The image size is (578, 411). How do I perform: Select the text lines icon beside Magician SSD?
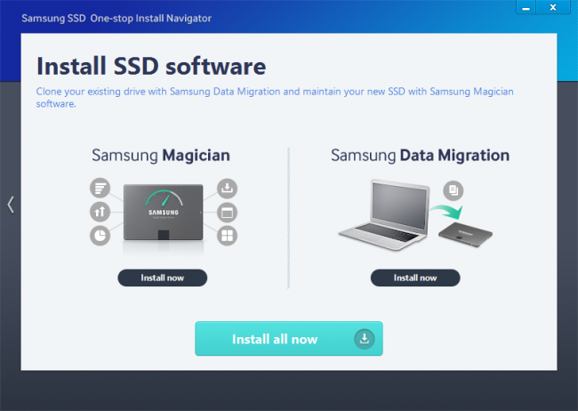tap(100, 189)
